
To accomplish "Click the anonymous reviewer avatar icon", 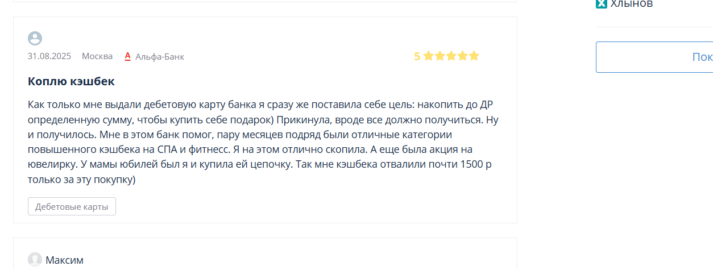I will [35, 38].
